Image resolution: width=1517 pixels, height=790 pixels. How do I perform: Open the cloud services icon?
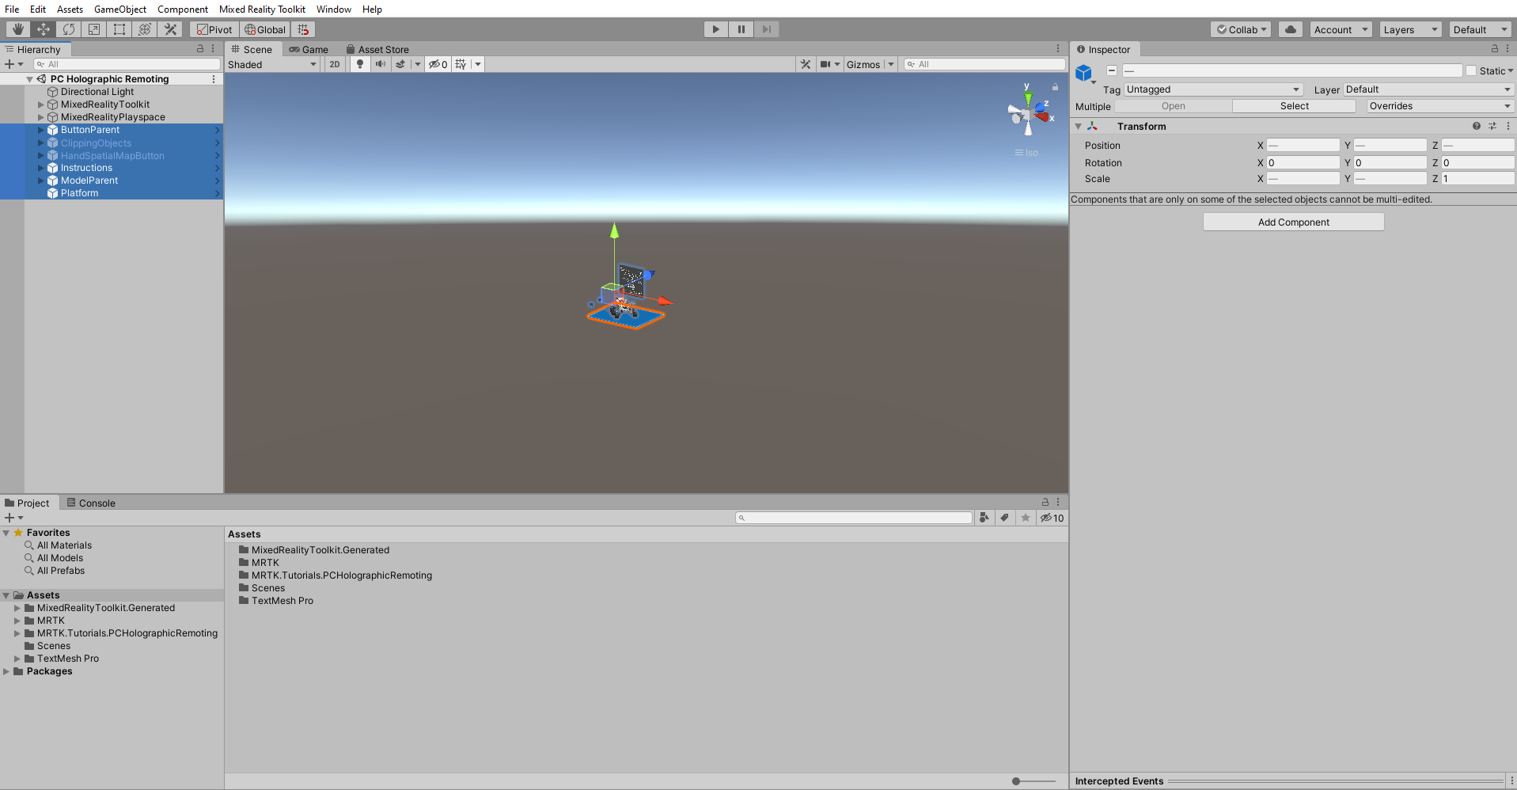(1291, 29)
